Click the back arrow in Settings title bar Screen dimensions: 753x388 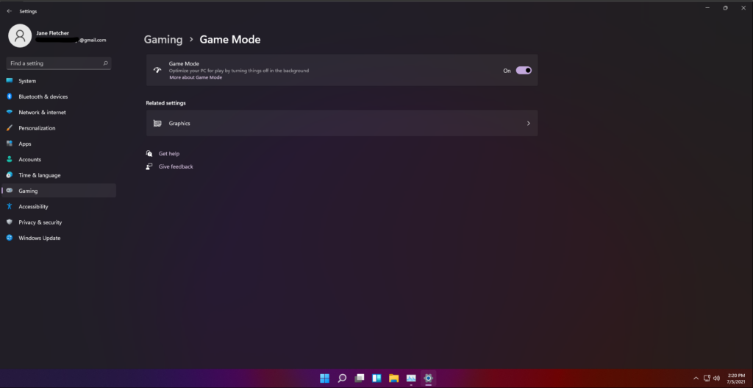coord(9,11)
